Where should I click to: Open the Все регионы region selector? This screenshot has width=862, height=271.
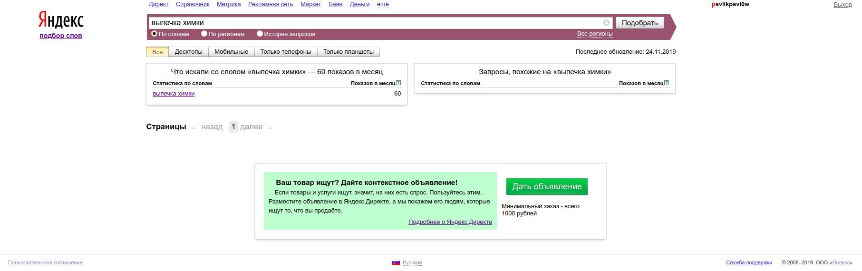tap(595, 34)
